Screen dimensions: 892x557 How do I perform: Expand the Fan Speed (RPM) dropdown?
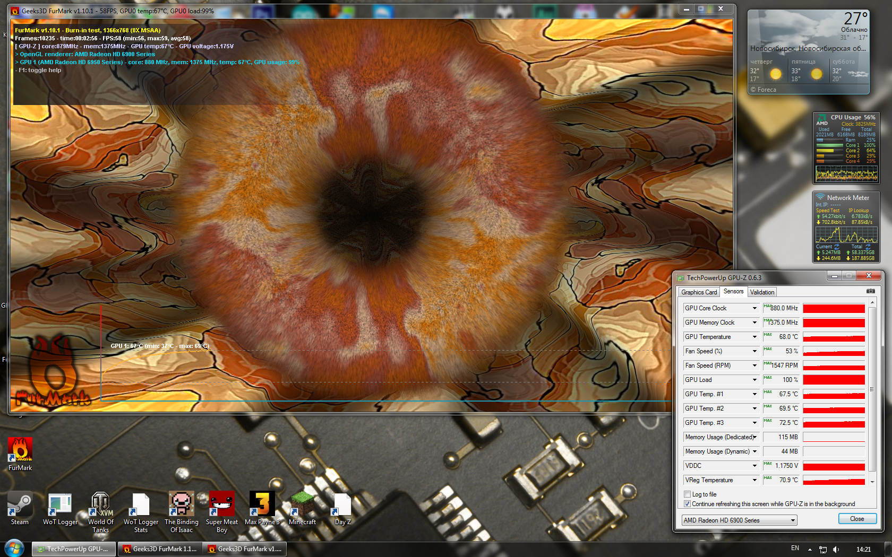coord(754,365)
